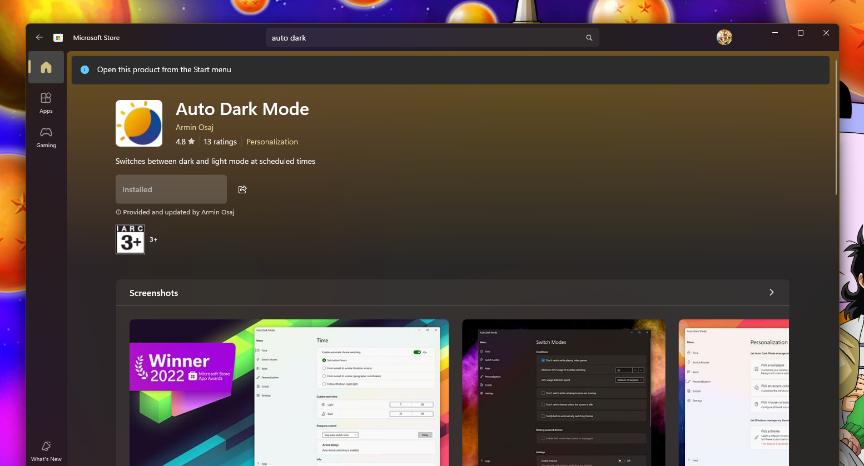The height and width of the screenshot is (466, 864).
Task: Click the 13 ratings link
Action: click(220, 142)
